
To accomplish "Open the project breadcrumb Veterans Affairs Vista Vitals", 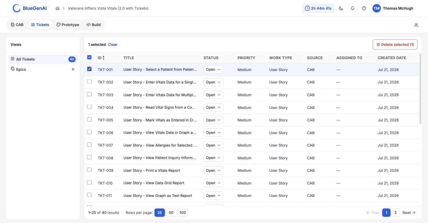I will (x=108, y=8).
